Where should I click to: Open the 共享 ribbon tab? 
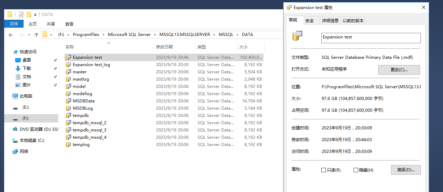[x=51, y=24]
